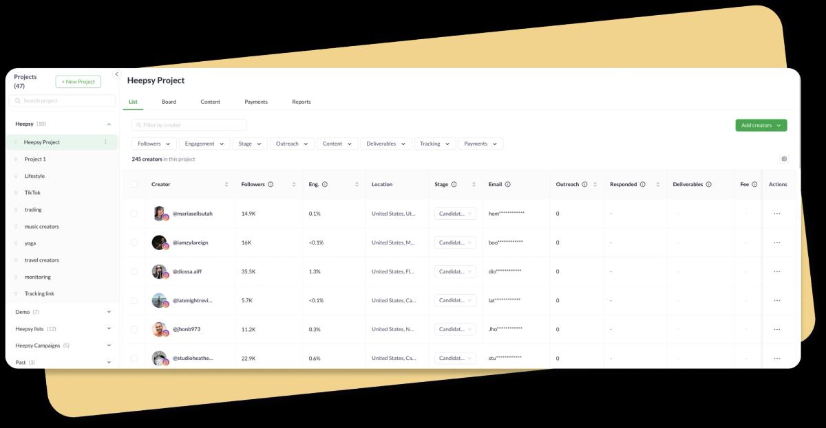This screenshot has height=428, width=826.
Task: Click the Eng. column info icon
Action: point(325,184)
